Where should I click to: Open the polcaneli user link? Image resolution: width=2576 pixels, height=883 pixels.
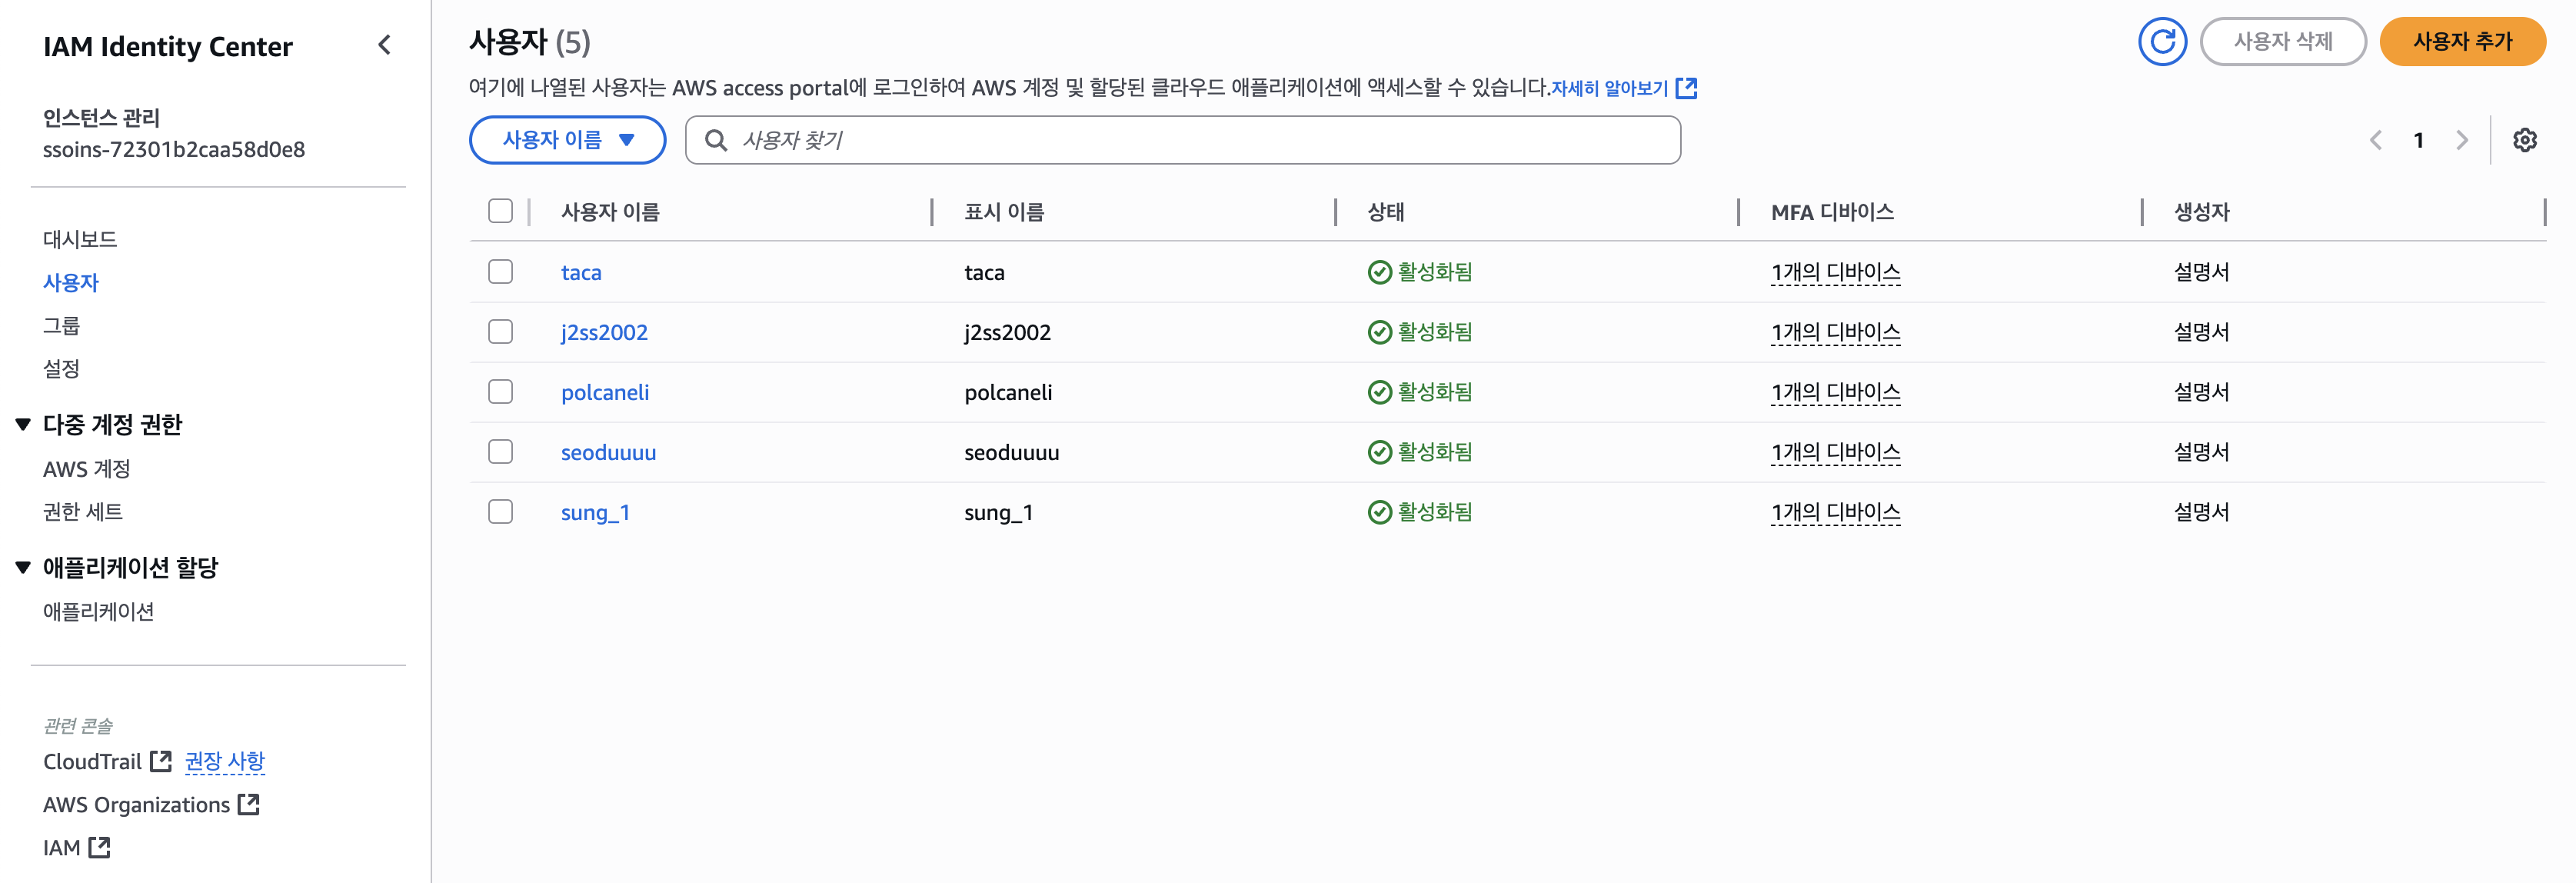click(x=604, y=392)
